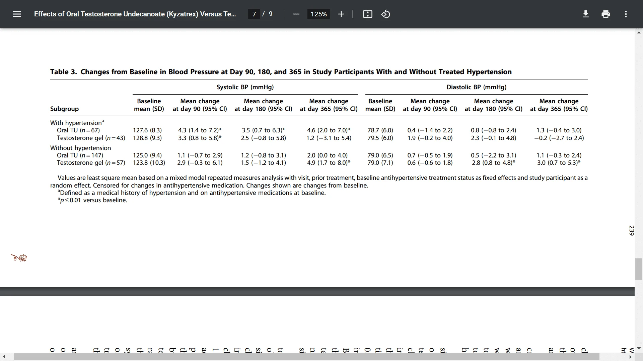This screenshot has height=361, width=643.
Task: Click the horizontal scrollbar right arrow
Action: (631, 357)
